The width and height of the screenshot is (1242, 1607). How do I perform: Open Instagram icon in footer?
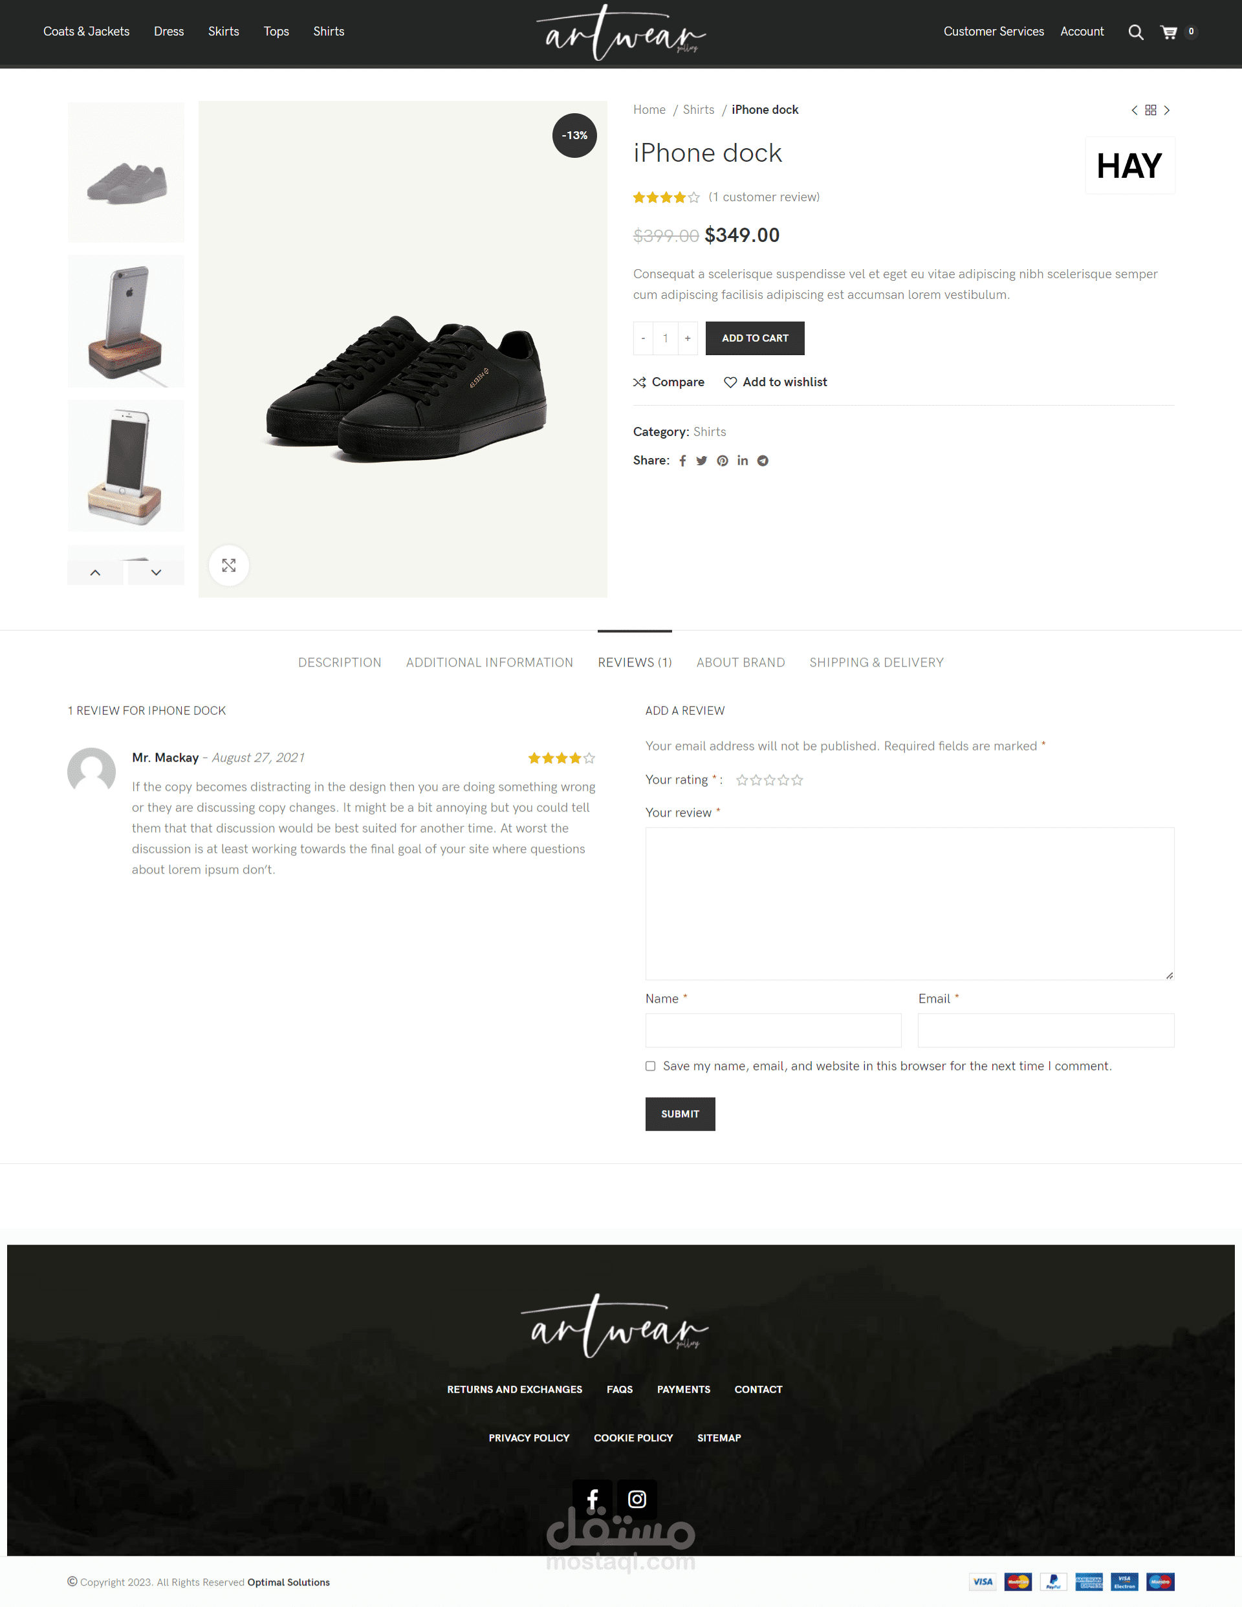coord(637,1499)
